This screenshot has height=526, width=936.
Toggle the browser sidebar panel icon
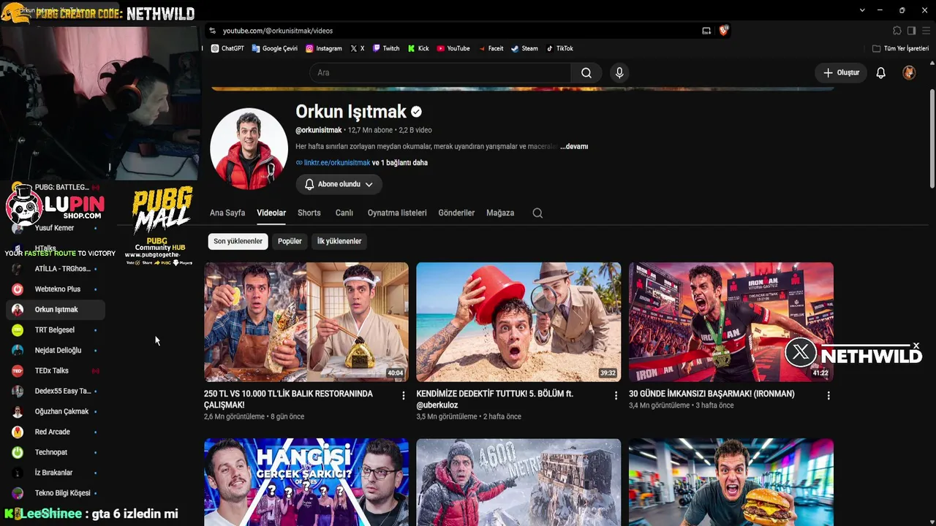pyautogui.click(x=911, y=31)
